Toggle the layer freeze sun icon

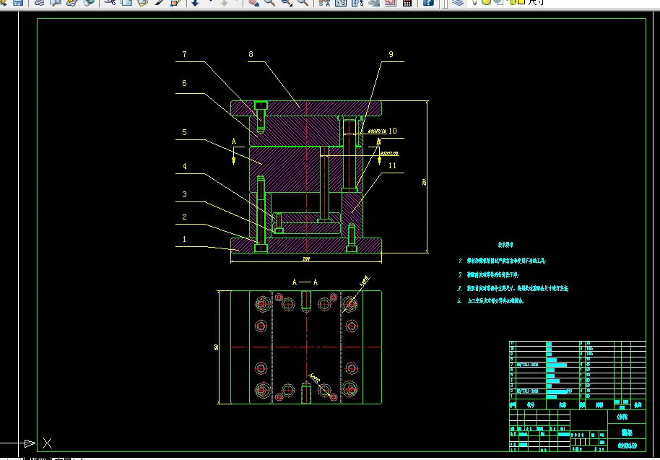click(x=486, y=1)
